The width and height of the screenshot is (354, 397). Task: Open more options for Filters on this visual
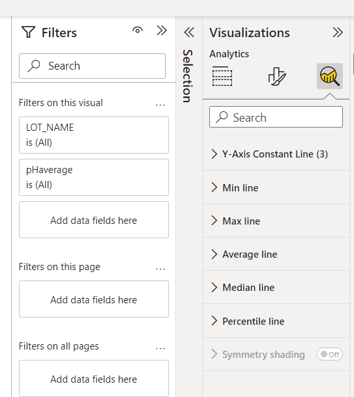[x=160, y=105]
